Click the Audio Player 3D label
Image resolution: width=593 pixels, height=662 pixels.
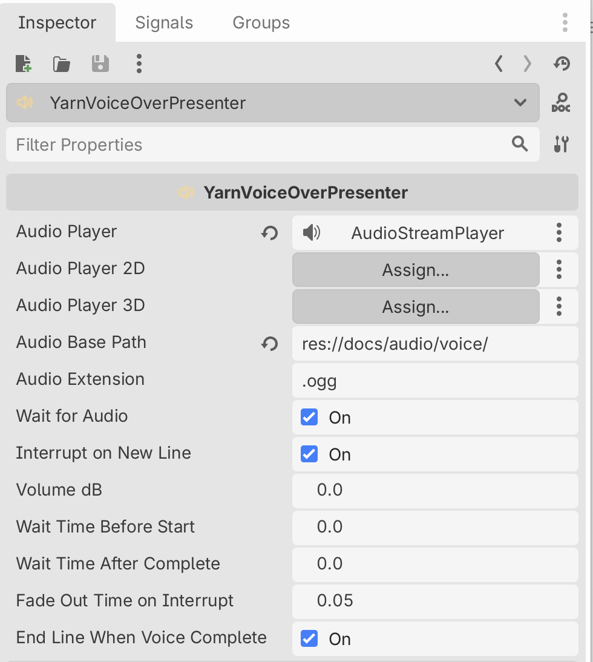click(x=80, y=305)
